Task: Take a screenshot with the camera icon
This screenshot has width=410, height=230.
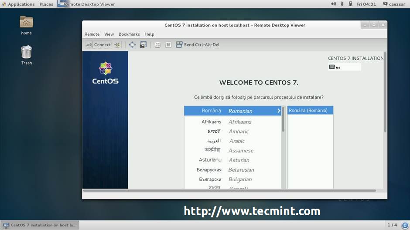Action: [143, 44]
